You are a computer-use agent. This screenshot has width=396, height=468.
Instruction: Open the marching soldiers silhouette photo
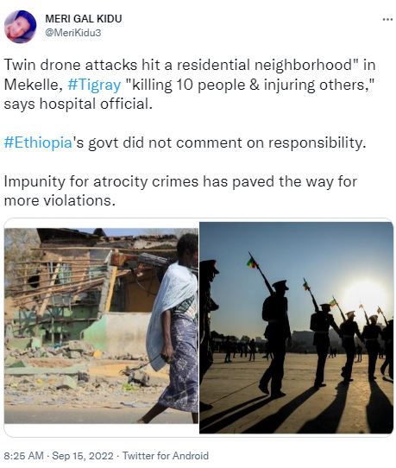click(297, 328)
